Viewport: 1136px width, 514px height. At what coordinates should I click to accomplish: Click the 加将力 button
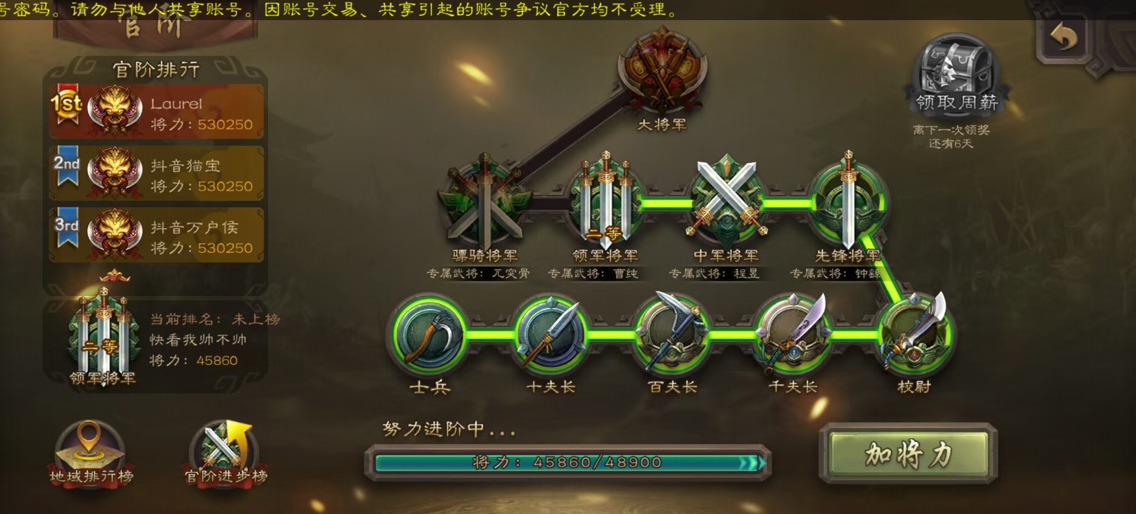coord(908,454)
